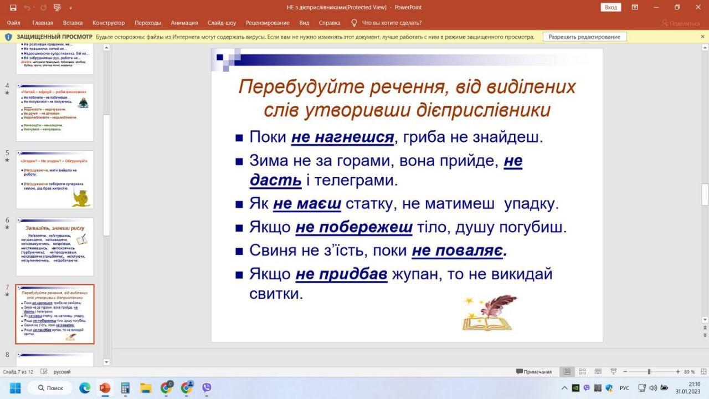Switch to Reading view icon
Screen dimensions: 709x399
point(598,372)
